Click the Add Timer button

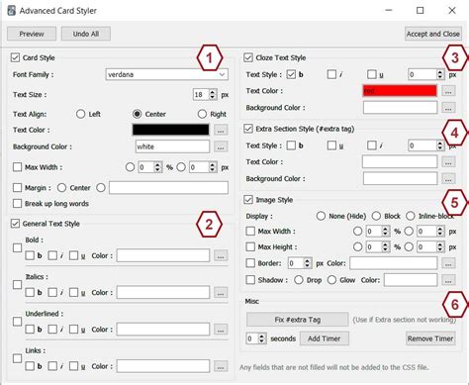point(325,338)
